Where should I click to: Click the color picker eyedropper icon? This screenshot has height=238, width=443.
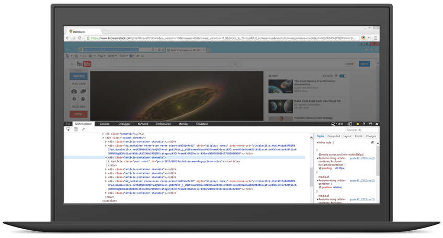(x=83, y=129)
